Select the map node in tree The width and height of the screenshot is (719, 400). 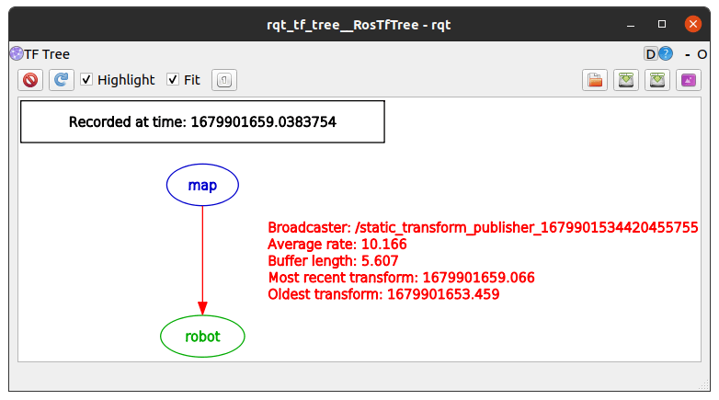pos(202,185)
